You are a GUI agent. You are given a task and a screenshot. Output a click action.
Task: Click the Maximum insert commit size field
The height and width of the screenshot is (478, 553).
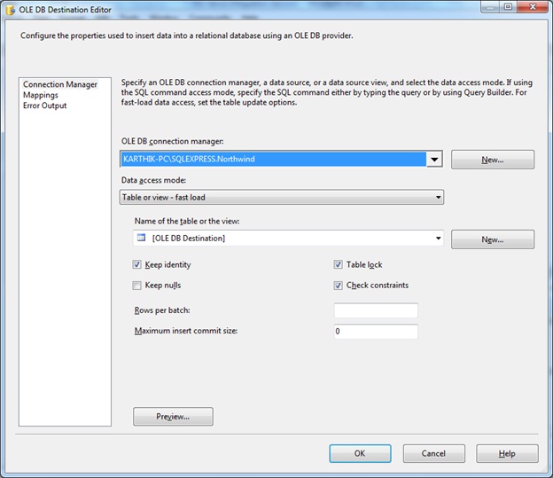(376, 332)
